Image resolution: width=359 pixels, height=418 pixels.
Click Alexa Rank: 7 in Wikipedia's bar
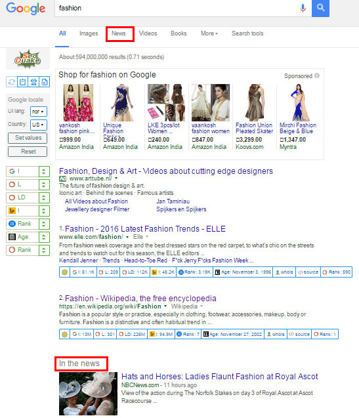[188, 334]
